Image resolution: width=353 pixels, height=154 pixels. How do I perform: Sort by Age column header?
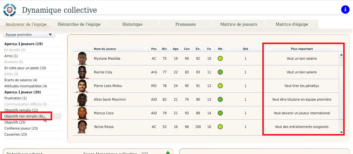(176, 49)
